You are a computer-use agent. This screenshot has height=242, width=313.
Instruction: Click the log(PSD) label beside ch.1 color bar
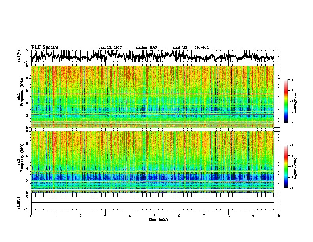296,103
